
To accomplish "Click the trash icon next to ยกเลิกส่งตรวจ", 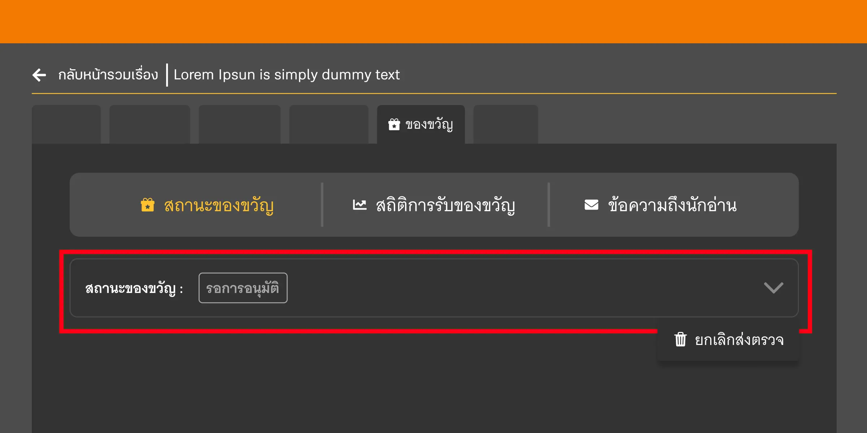I will (x=681, y=340).
